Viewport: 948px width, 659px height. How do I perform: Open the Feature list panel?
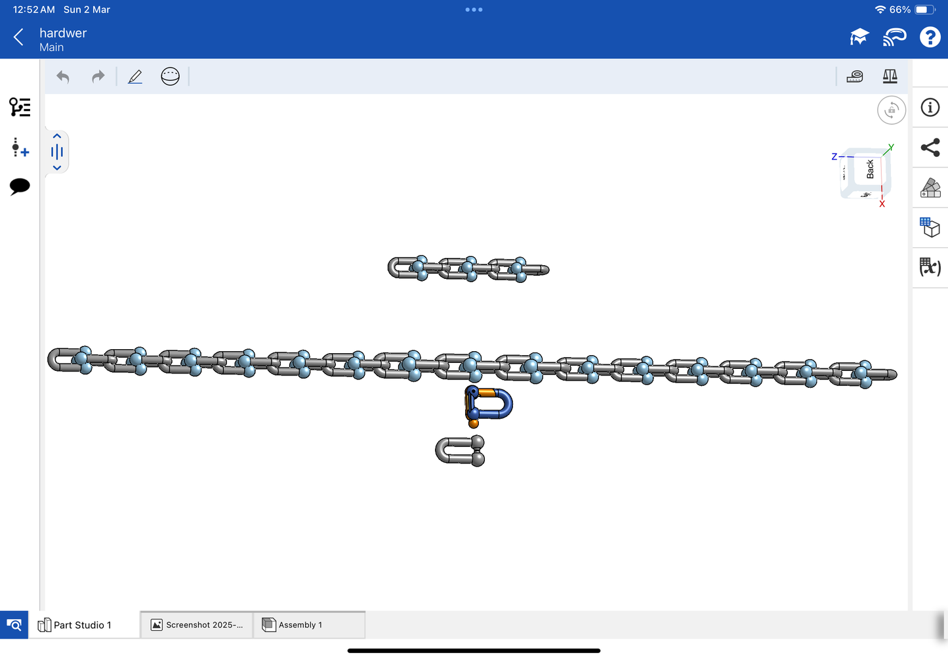[20, 107]
